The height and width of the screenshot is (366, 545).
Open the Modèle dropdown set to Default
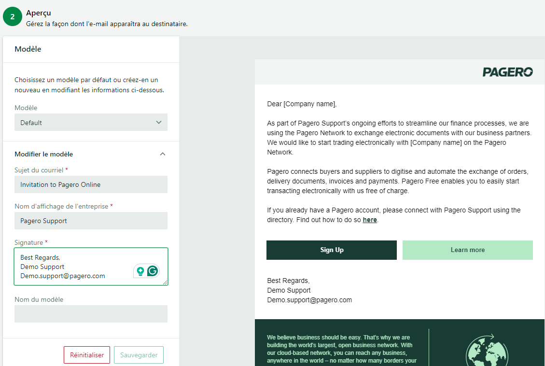(91, 122)
